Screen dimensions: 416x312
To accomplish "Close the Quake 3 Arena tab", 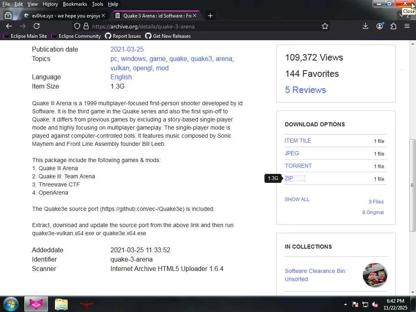I will [195, 16].
